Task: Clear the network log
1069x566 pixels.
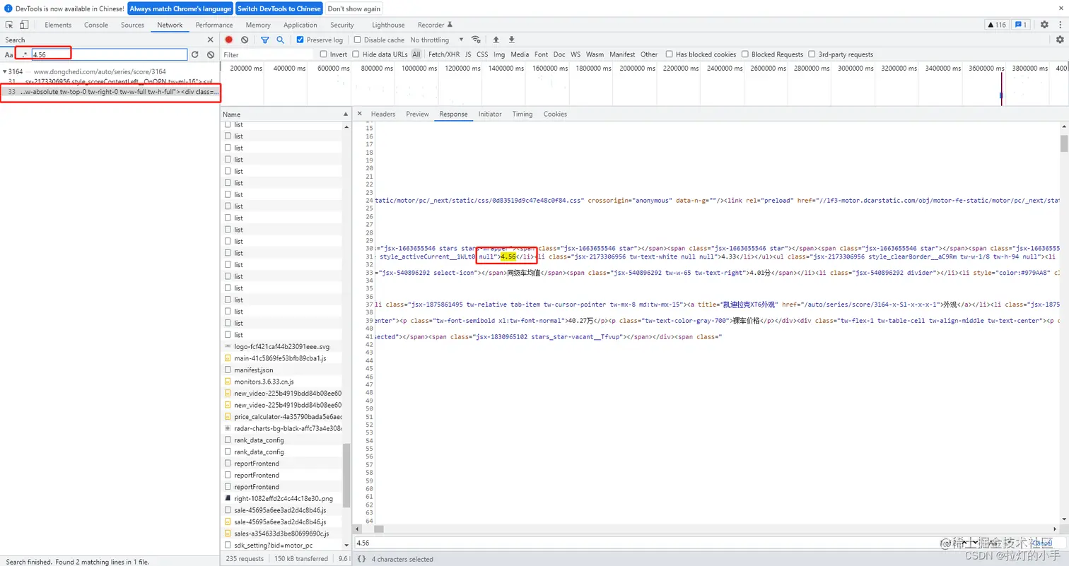Action: click(245, 40)
